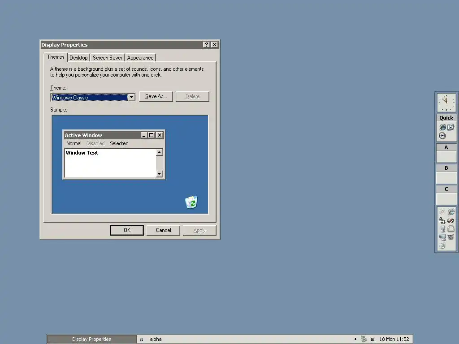
Task: Open Internet Explorer in the Quick panel
Action: point(442,127)
